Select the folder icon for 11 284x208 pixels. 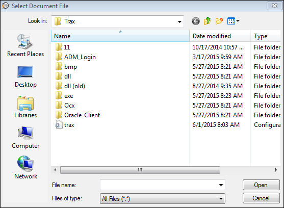coord(59,47)
